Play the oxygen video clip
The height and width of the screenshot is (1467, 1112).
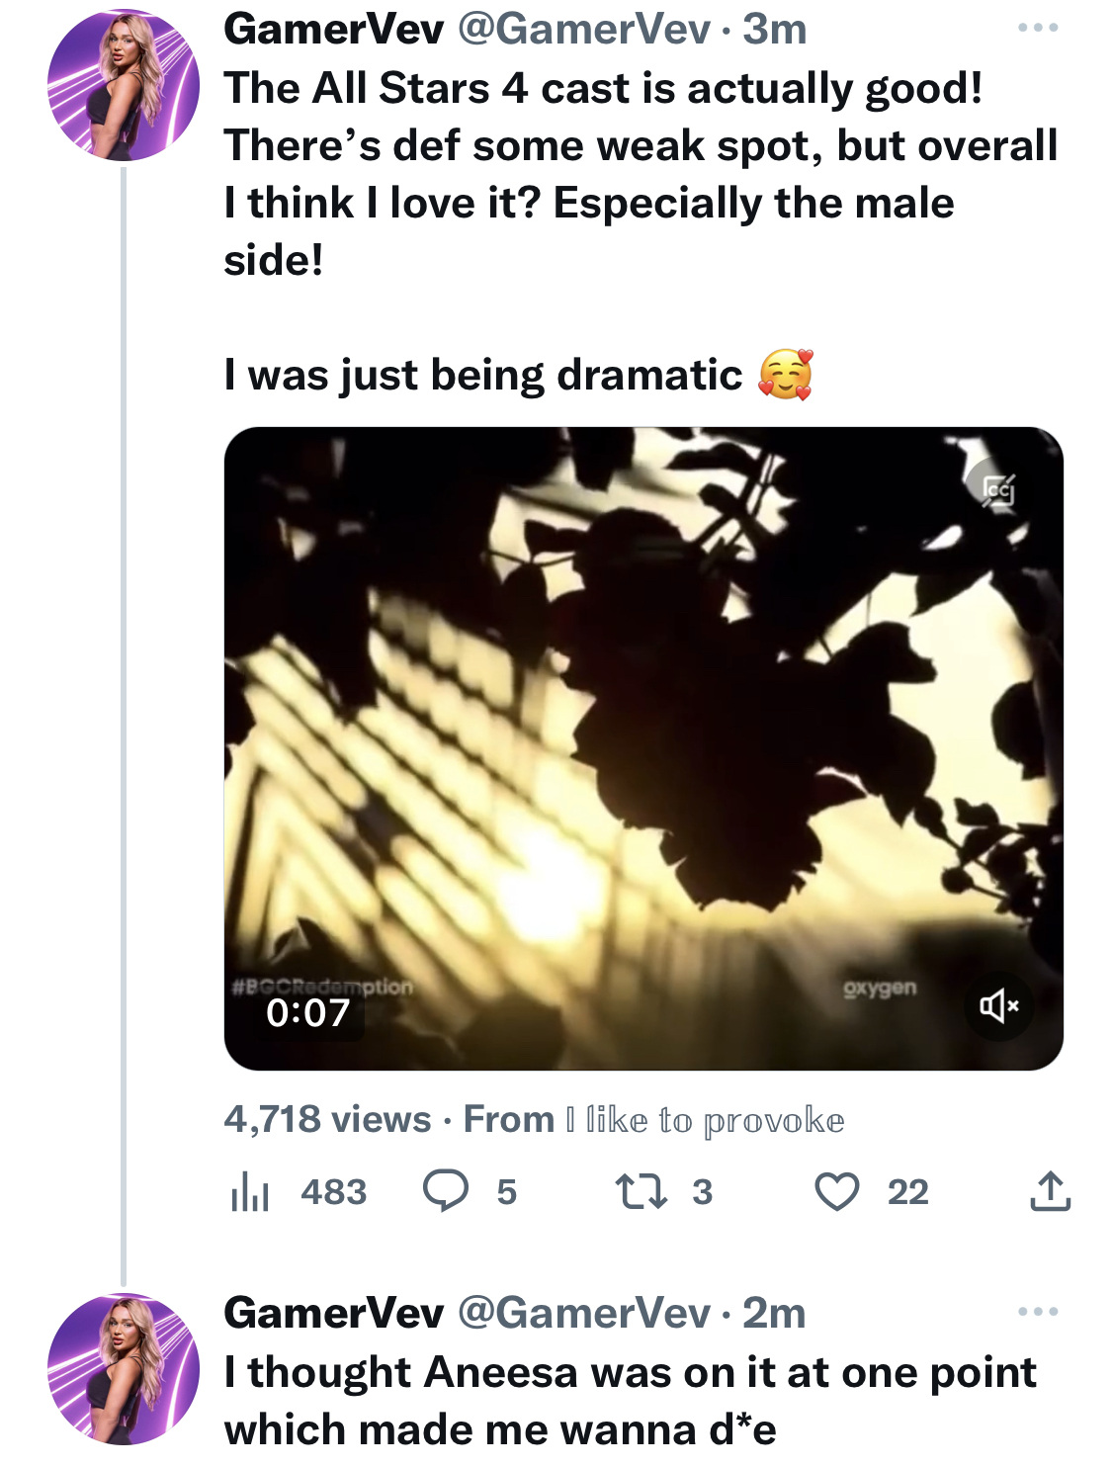pyautogui.click(x=643, y=748)
